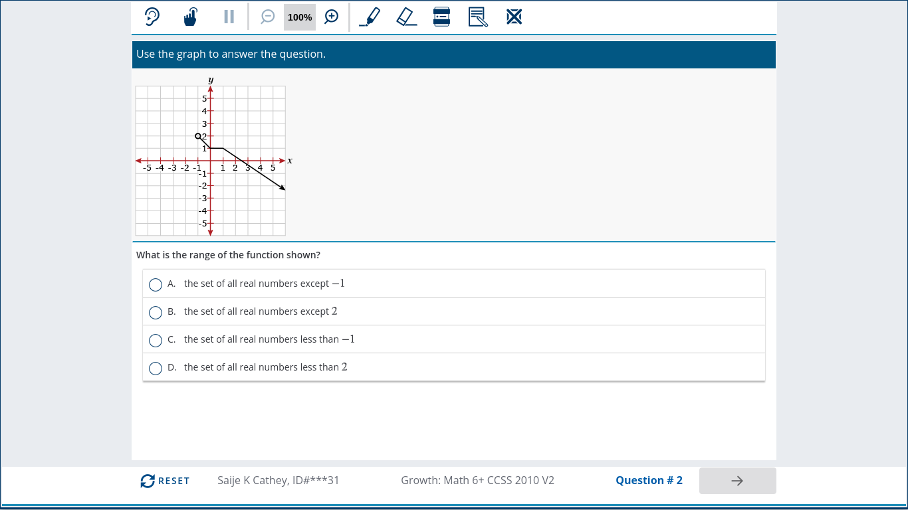Go to next question with arrow button
The height and width of the screenshot is (510, 908).
click(737, 481)
